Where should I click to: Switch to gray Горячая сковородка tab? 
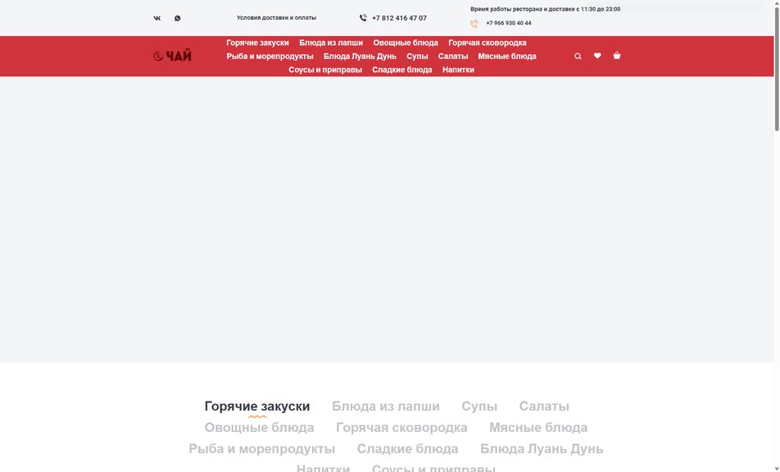[401, 428]
